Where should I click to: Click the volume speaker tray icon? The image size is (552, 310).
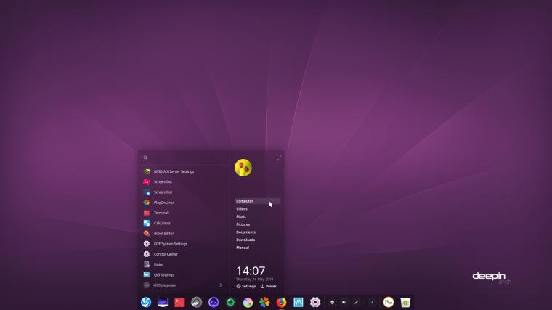pyautogui.click(x=344, y=302)
